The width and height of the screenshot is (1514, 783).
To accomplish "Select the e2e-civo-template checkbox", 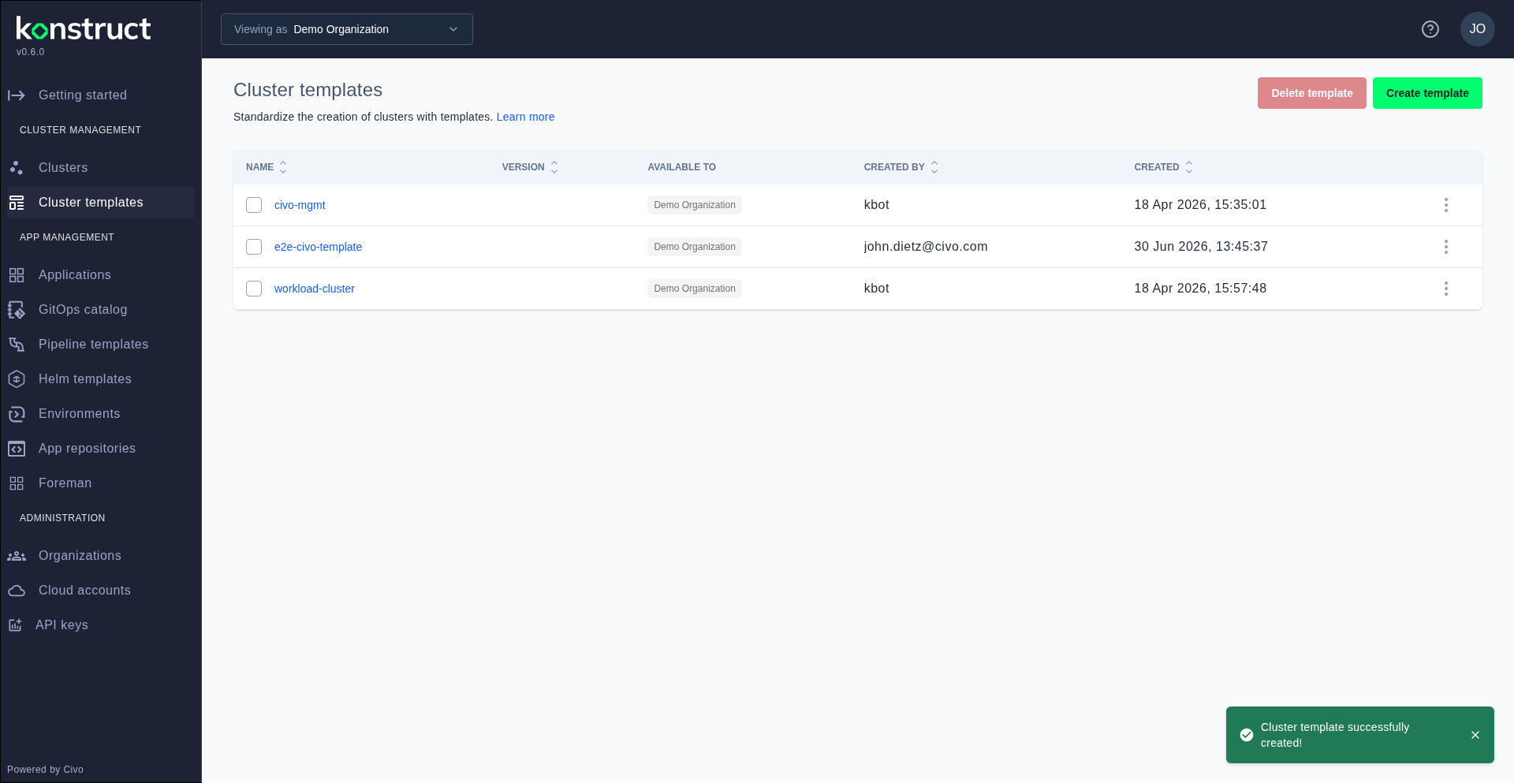I will pos(254,247).
